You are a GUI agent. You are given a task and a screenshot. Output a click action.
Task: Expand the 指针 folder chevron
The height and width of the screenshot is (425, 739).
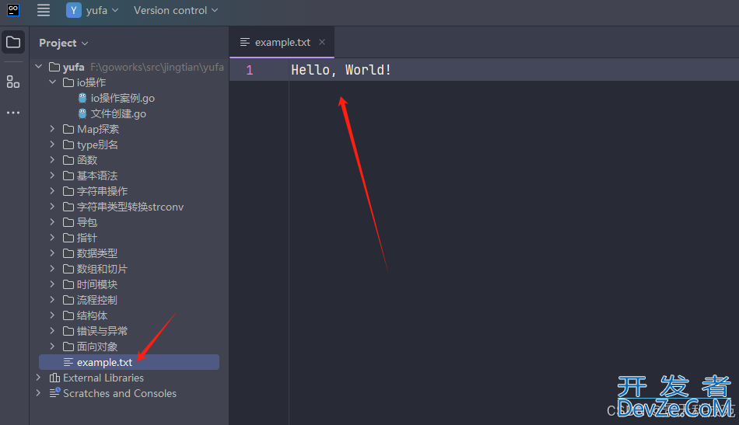52,238
